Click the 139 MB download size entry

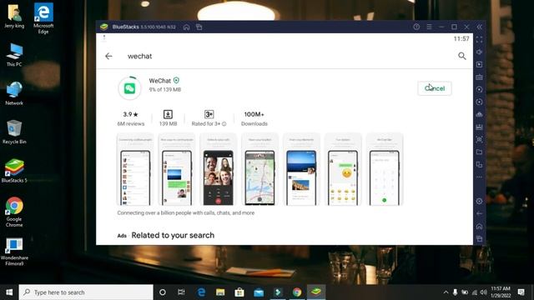(168, 118)
